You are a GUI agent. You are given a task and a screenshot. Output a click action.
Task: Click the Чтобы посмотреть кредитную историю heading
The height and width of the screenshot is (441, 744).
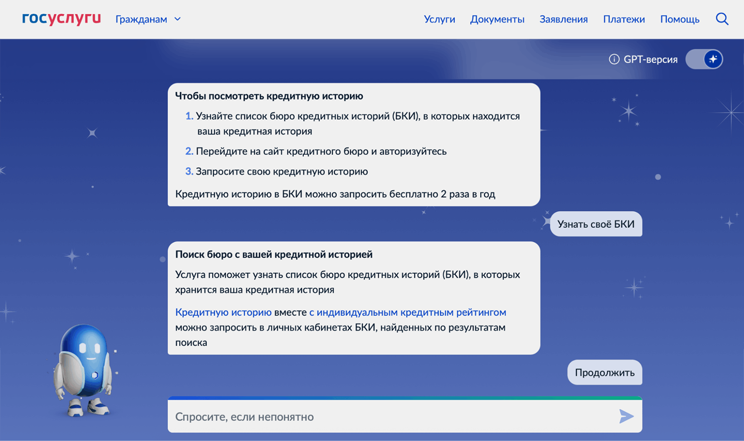269,96
